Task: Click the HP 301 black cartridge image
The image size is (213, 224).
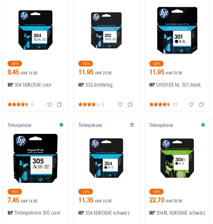Action: [177, 30]
